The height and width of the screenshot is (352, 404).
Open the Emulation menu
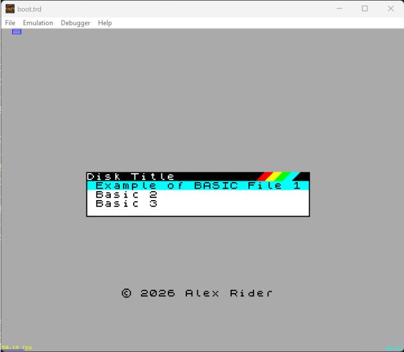tap(38, 23)
